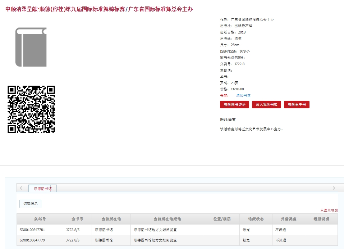Click 只显示在馆 link
344x249 pixels.
pyautogui.click(x=329, y=210)
